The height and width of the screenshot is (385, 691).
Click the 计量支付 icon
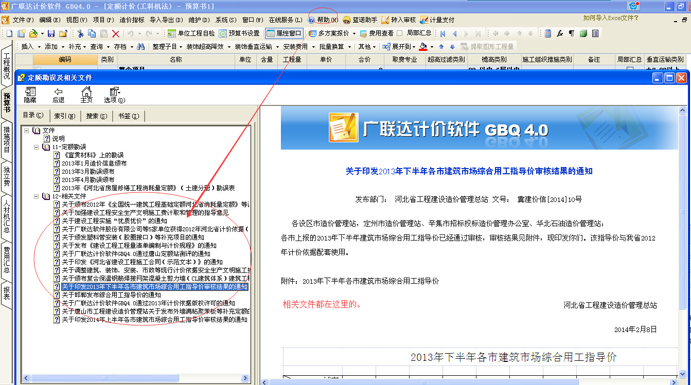click(437, 20)
